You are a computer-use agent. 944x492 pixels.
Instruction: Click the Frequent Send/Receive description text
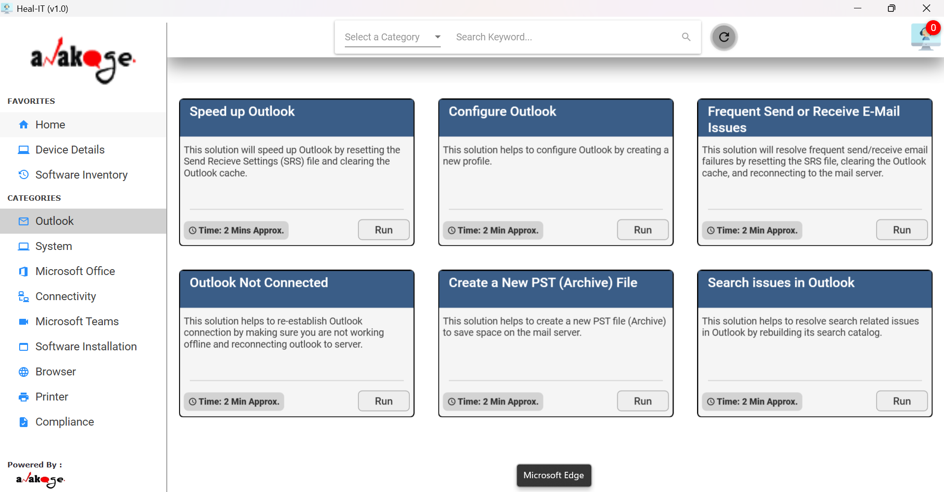point(815,161)
